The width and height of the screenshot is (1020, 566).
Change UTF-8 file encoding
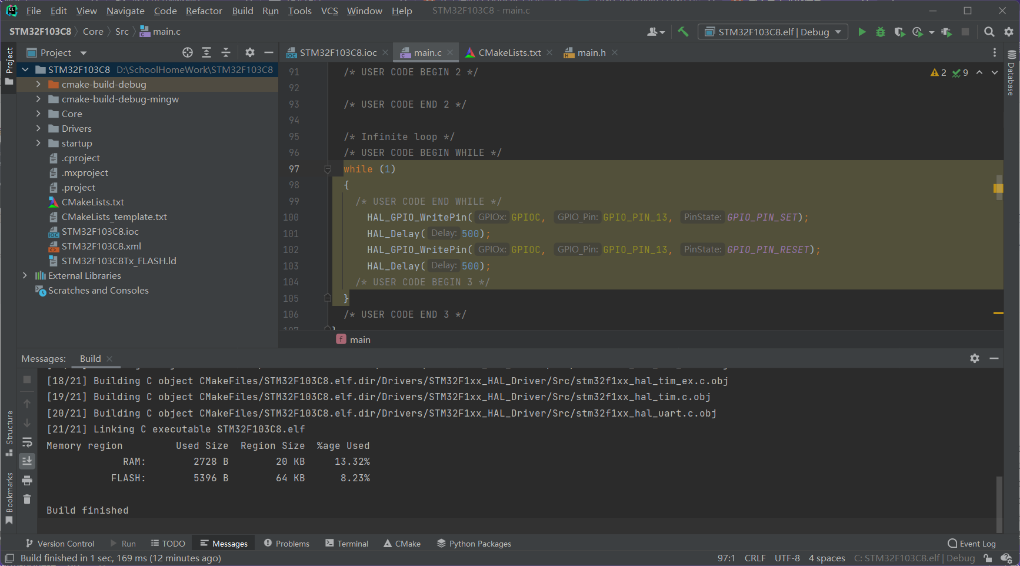pos(787,558)
